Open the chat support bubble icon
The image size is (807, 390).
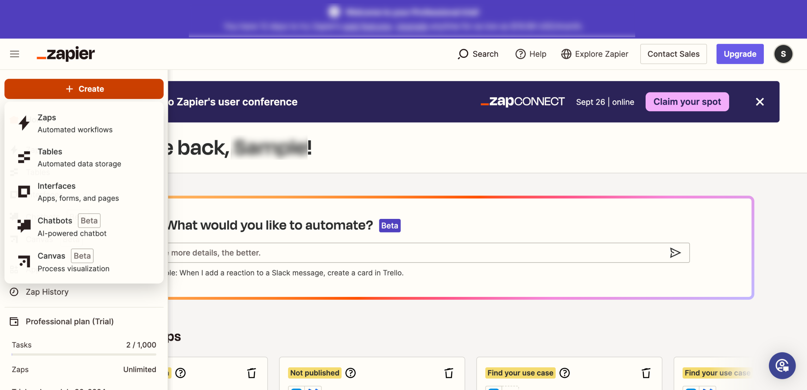(x=782, y=365)
